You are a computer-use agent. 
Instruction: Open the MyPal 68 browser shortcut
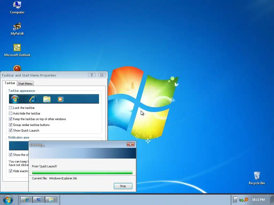(x=17, y=29)
